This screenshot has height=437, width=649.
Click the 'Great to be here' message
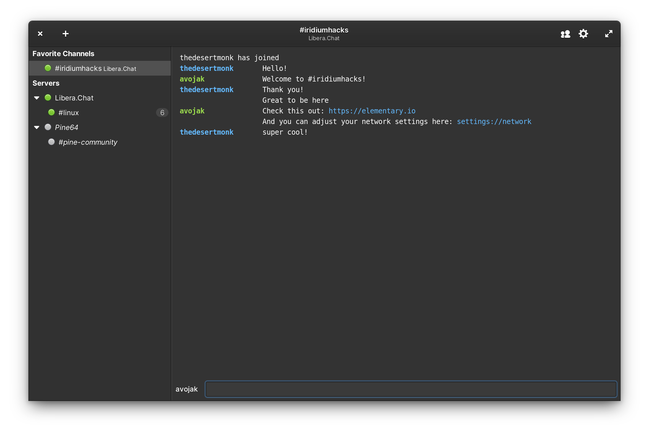295,100
